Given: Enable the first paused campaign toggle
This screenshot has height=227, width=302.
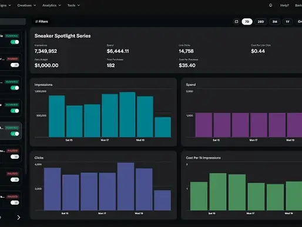Looking at the screenshot, I should click(15, 65).
